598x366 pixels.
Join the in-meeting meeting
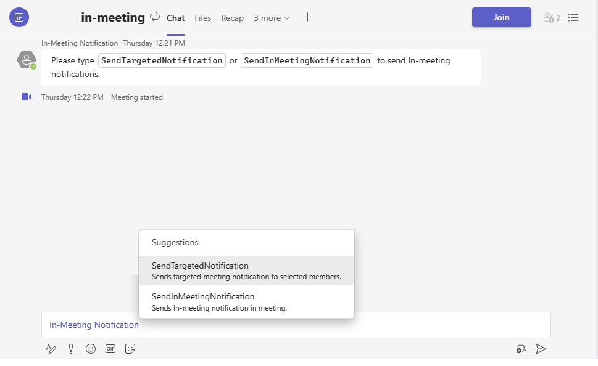tap(501, 17)
